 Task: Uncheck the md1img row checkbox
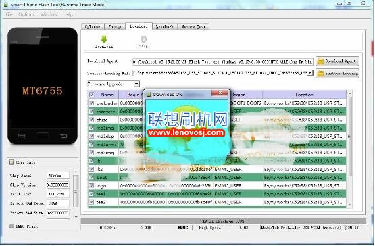91,128
